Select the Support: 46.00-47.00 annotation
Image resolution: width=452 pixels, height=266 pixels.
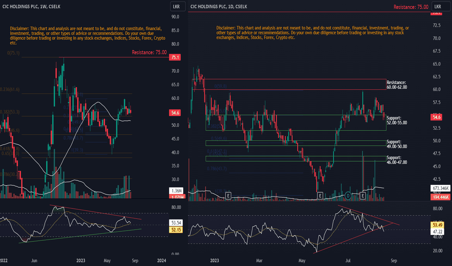tap(397, 160)
